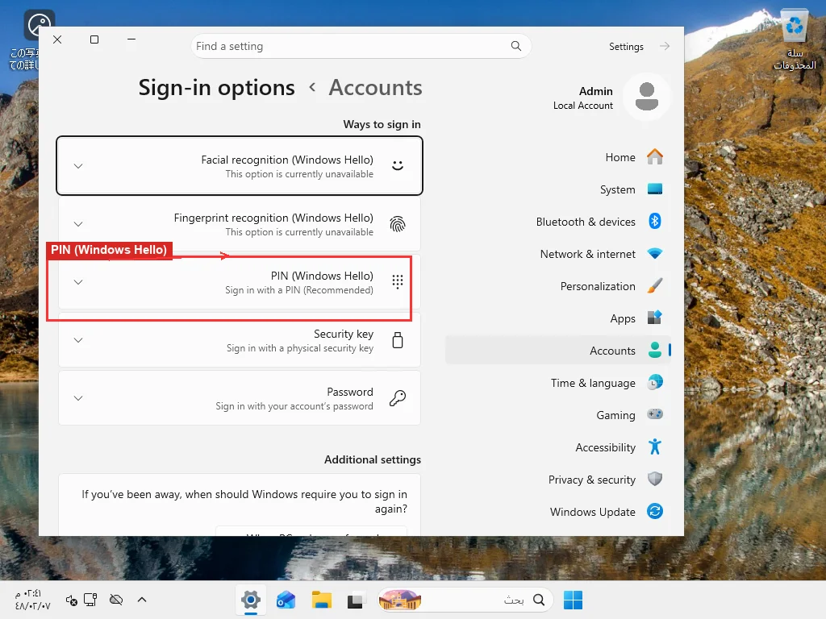826x619 pixels.
Task: Expand Facial recognition (Windows Hello) chevron
Action: pyautogui.click(x=78, y=166)
